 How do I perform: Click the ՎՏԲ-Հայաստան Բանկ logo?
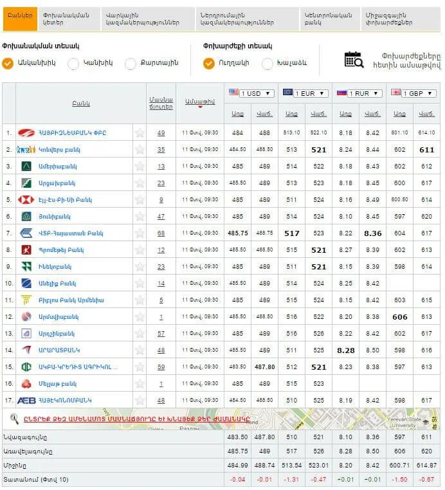click(26, 233)
